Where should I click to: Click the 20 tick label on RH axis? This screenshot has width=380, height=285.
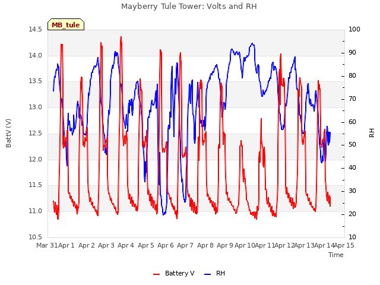352,214
